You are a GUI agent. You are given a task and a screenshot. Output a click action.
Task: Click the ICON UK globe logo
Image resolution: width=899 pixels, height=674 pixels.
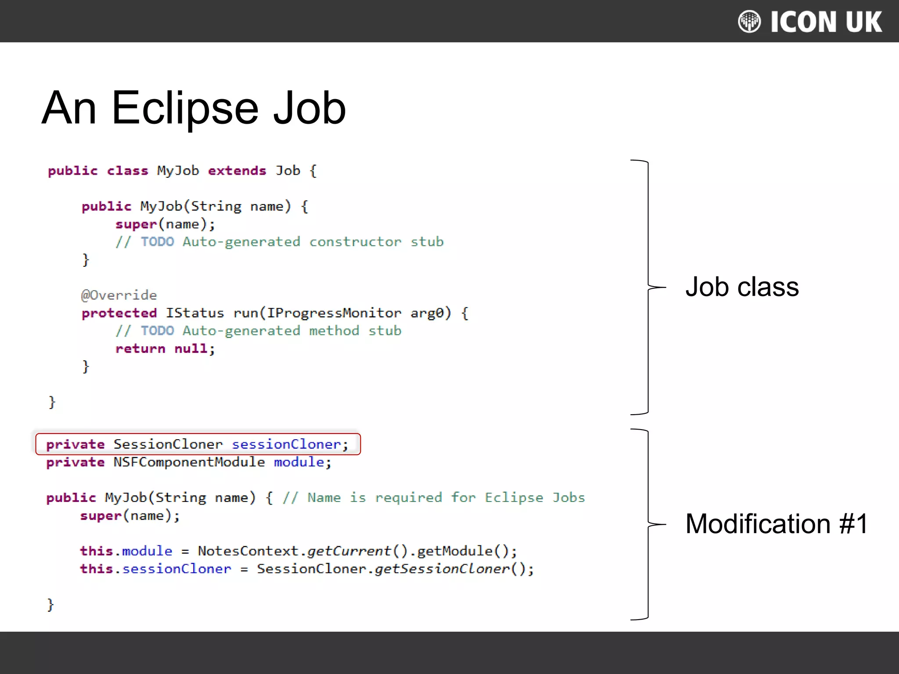pos(749,22)
